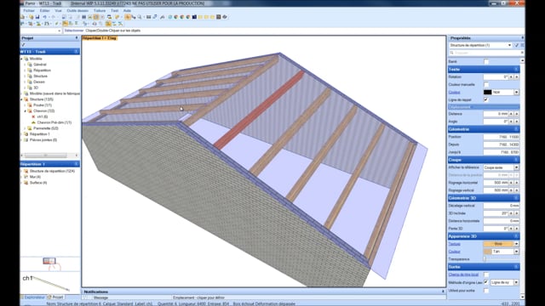Click the validate checkmark in Propriétés header

(x=517, y=45)
